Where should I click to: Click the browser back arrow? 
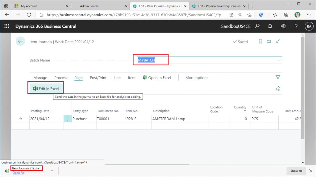click(7, 15)
